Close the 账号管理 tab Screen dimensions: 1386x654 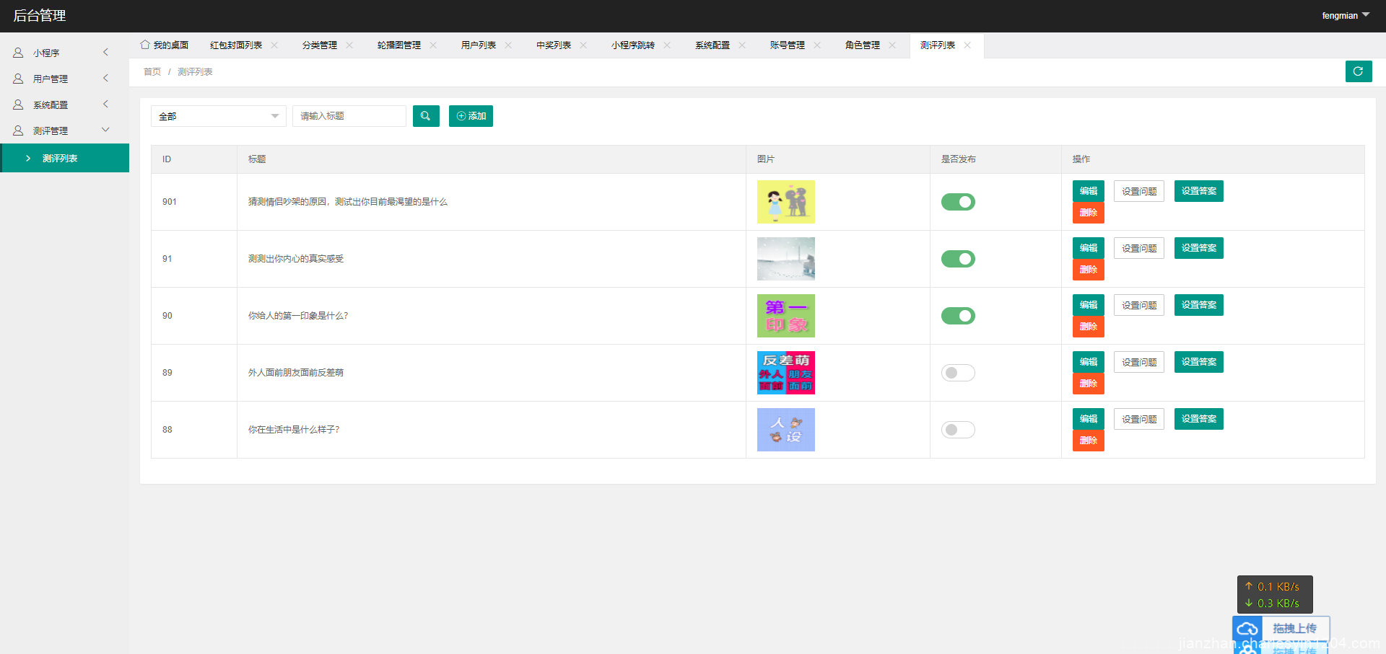pyautogui.click(x=817, y=45)
